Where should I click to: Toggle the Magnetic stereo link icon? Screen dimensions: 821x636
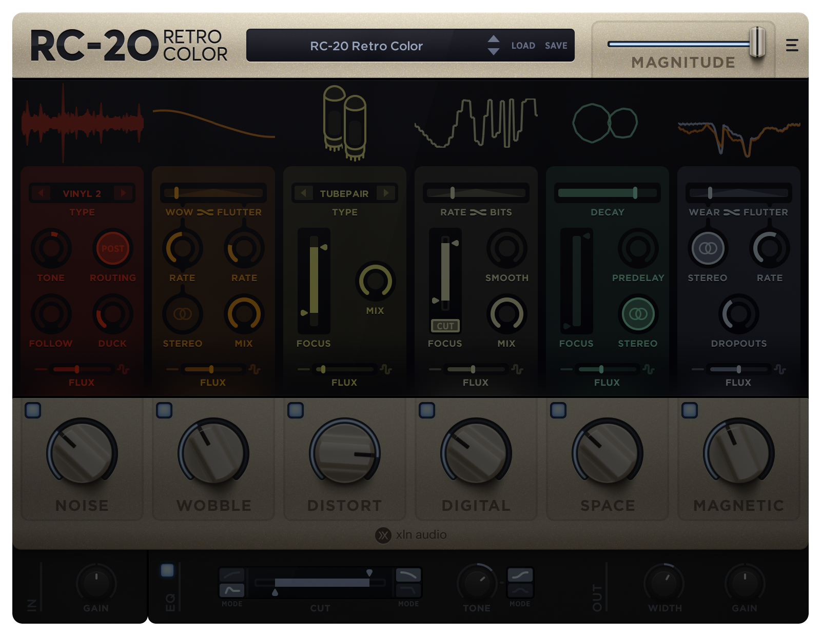(708, 249)
